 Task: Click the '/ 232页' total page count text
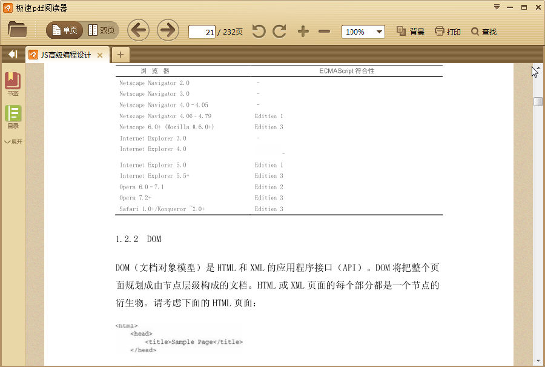[230, 32]
